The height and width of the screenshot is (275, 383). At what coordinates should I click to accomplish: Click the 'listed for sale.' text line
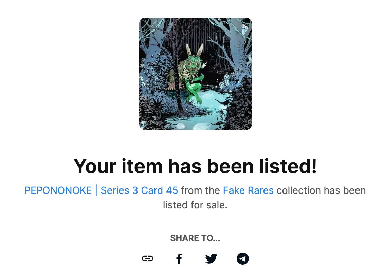(x=195, y=205)
